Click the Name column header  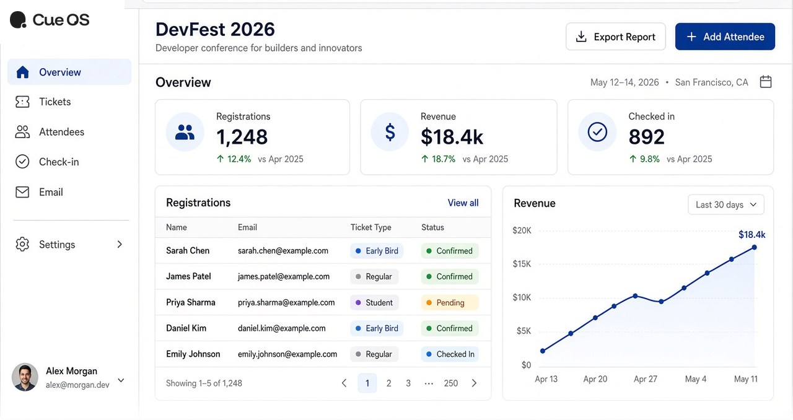(177, 227)
